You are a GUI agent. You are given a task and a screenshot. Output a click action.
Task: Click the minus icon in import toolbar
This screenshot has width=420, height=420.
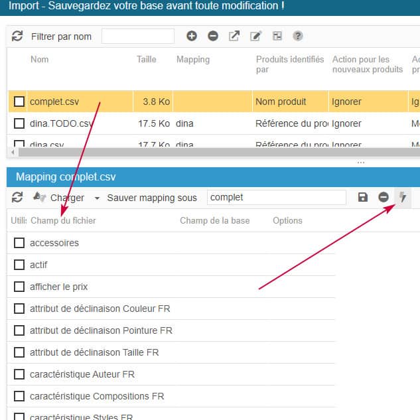(213, 36)
